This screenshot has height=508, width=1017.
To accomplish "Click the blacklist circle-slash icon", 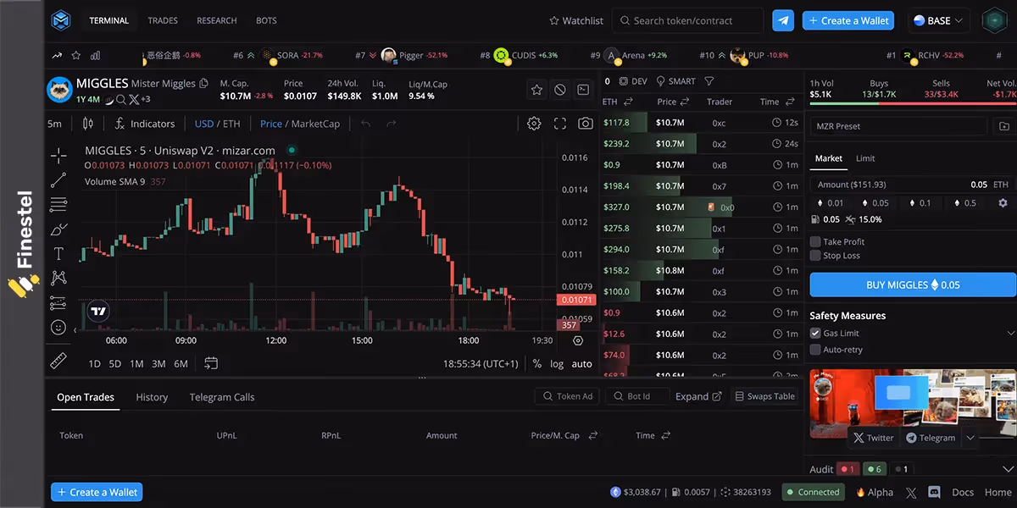I will [x=560, y=90].
